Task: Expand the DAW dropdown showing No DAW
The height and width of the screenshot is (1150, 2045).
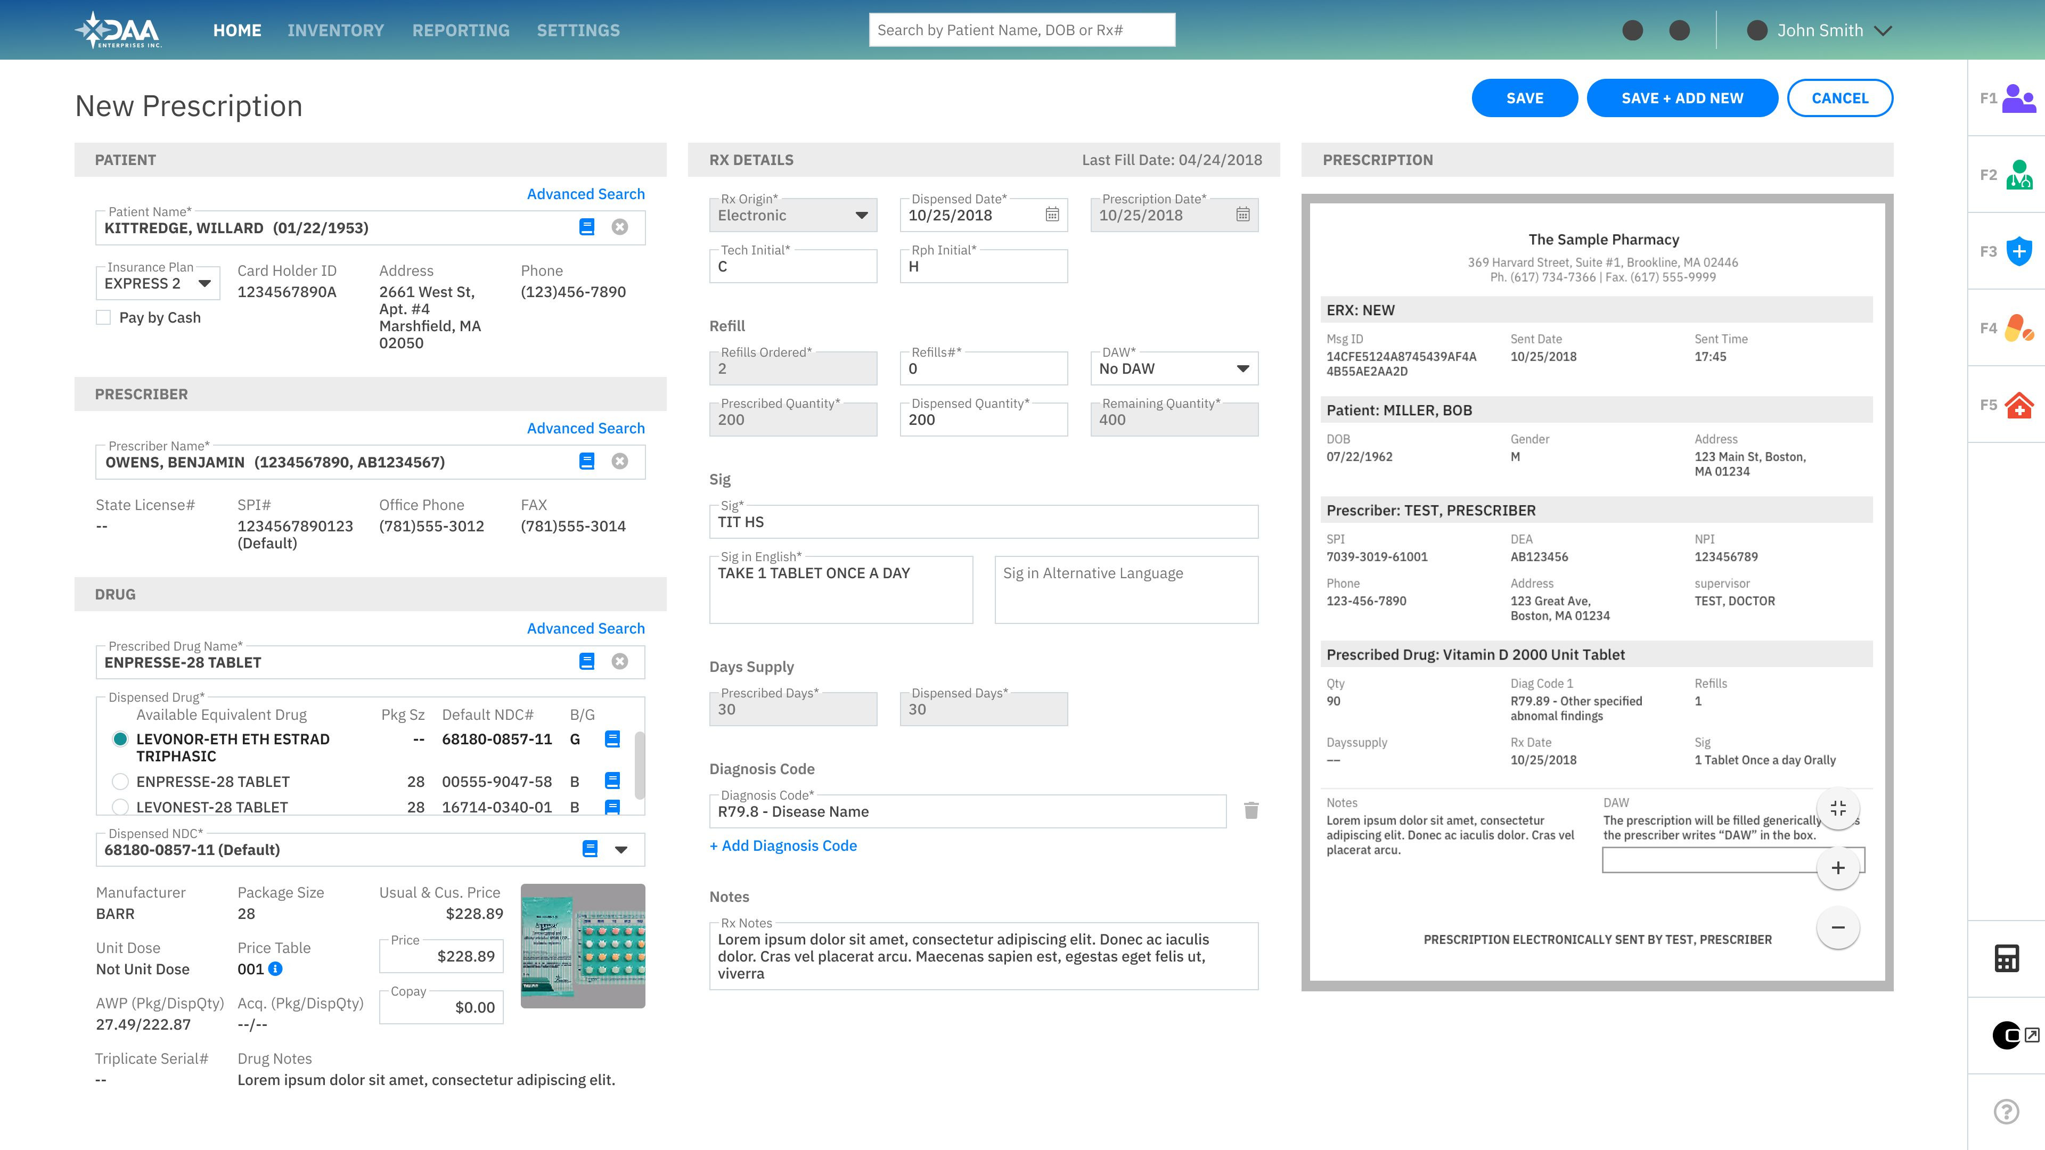Action: tap(1242, 367)
